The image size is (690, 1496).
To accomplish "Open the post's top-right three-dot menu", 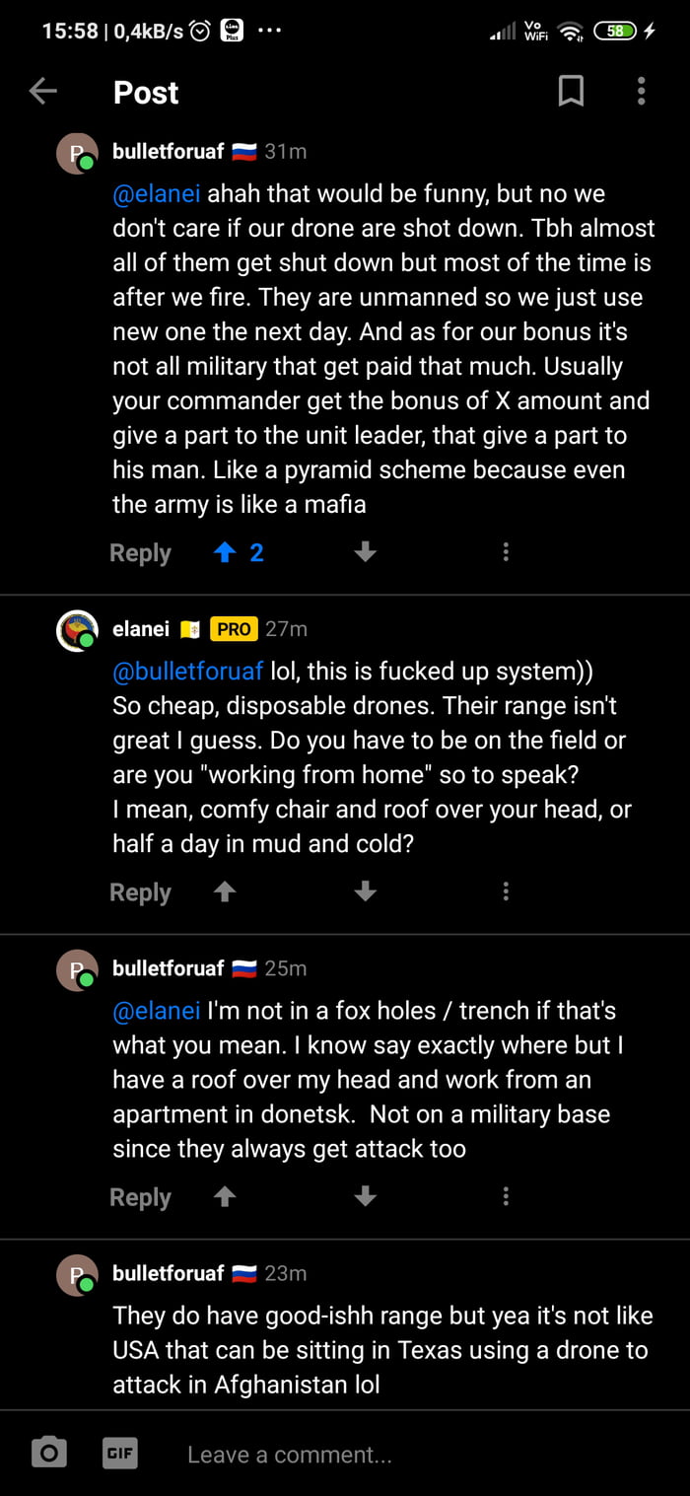I will click(x=641, y=92).
